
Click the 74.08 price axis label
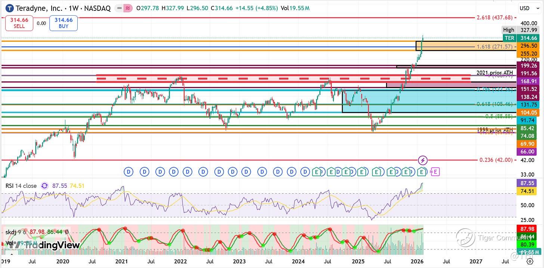coord(528,136)
